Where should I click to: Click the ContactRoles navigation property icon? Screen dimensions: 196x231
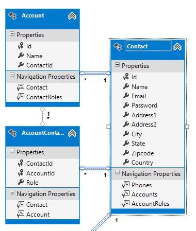[x=21, y=97]
